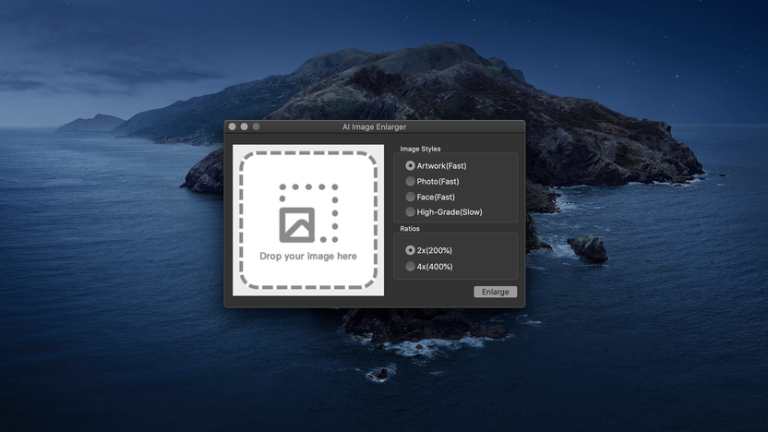Image resolution: width=768 pixels, height=432 pixels.
Task: Click the Ratios group label
Action: [x=410, y=229]
